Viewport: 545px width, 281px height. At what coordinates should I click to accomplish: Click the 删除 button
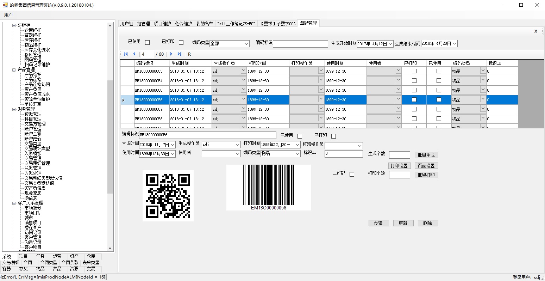point(428,223)
